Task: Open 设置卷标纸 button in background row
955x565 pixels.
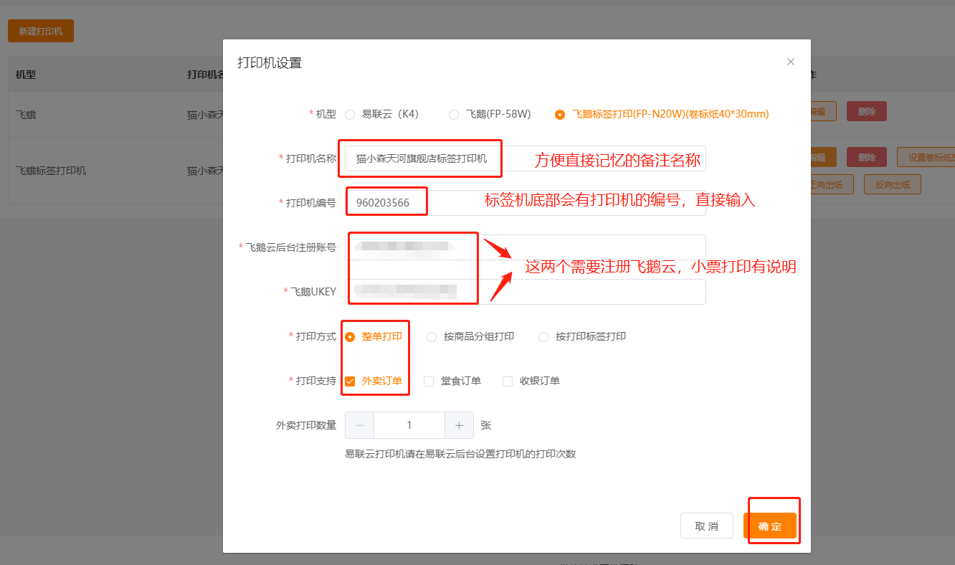Action: click(x=926, y=157)
